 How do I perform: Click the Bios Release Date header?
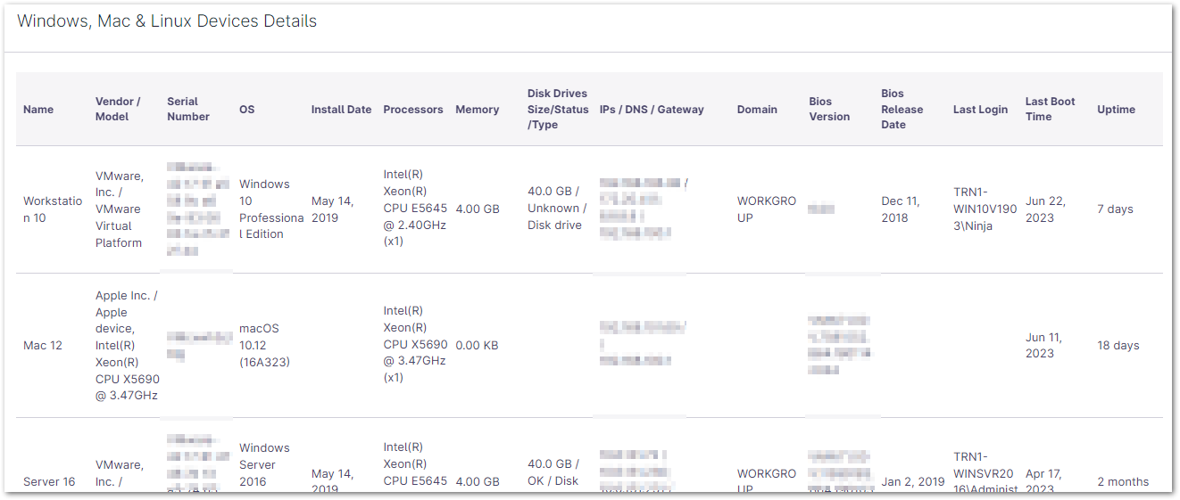point(902,109)
